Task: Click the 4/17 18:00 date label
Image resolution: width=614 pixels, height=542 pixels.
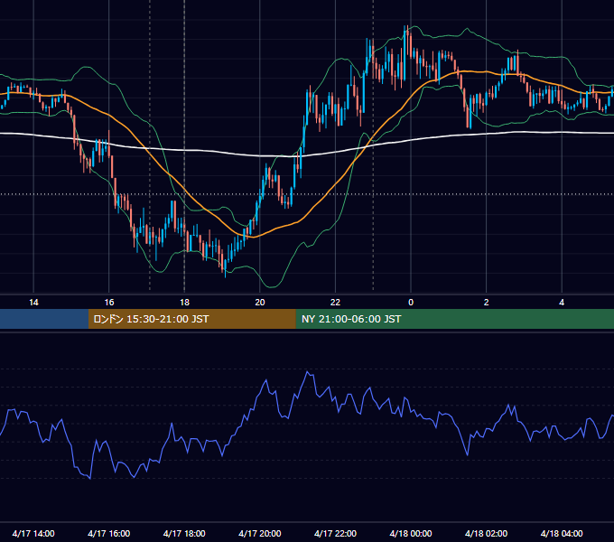Action: [x=184, y=533]
